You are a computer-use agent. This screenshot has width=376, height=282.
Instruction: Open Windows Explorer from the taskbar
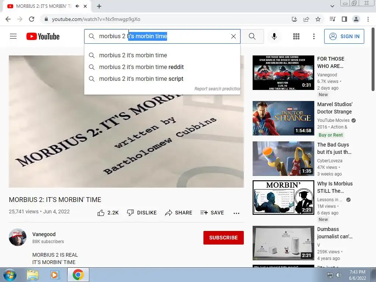[33, 275]
